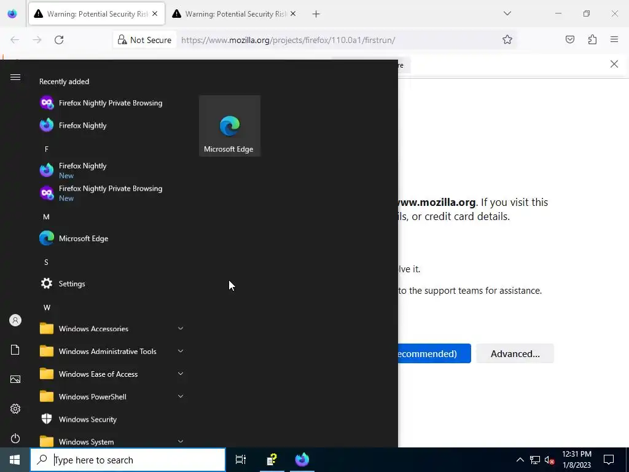
Task: Click the W letter group header
Action: [x=47, y=308]
